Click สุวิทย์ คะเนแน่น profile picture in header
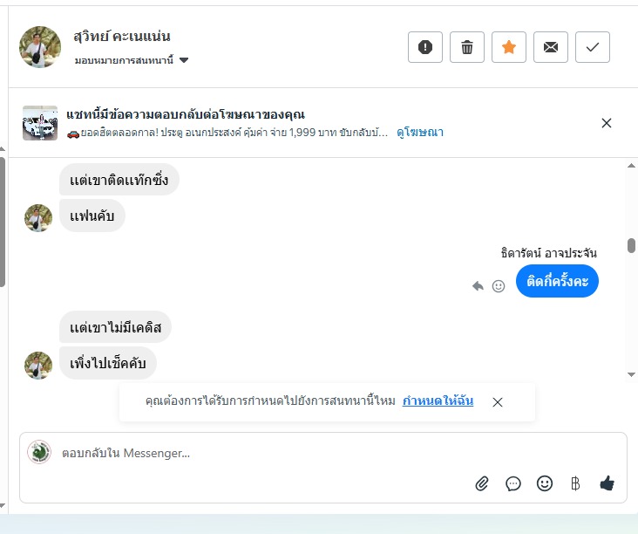 coord(40,47)
